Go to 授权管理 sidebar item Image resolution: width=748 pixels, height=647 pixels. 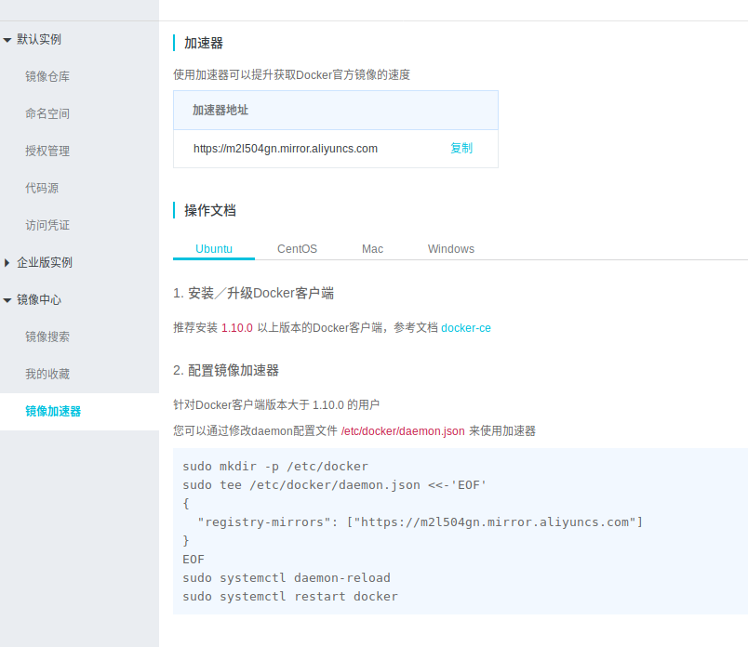[x=47, y=151]
